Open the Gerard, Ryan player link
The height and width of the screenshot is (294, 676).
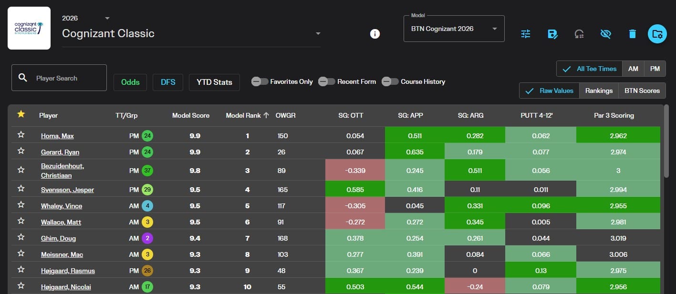pos(60,152)
